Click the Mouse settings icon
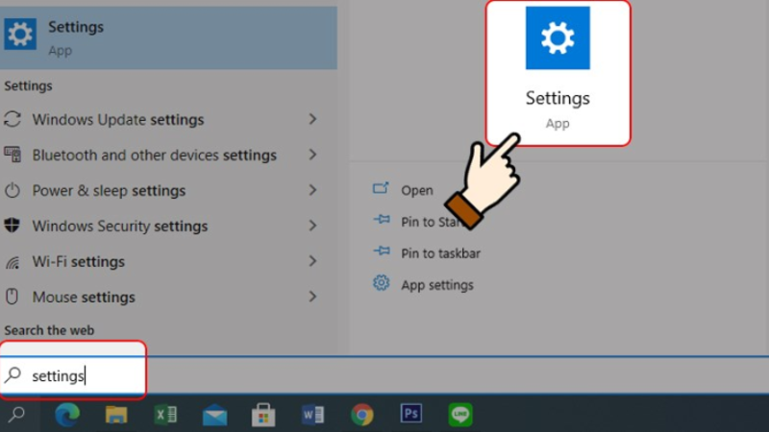This screenshot has width=769, height=432. [x=12, y=297]
